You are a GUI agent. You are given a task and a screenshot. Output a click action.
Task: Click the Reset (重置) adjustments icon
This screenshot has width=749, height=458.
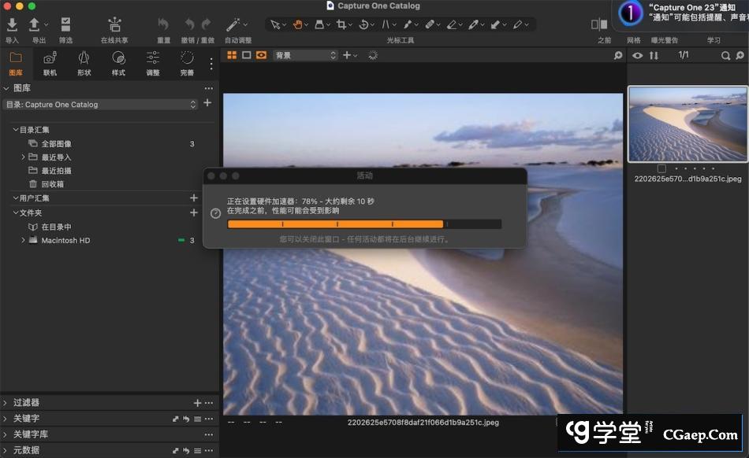click(163, 24)
